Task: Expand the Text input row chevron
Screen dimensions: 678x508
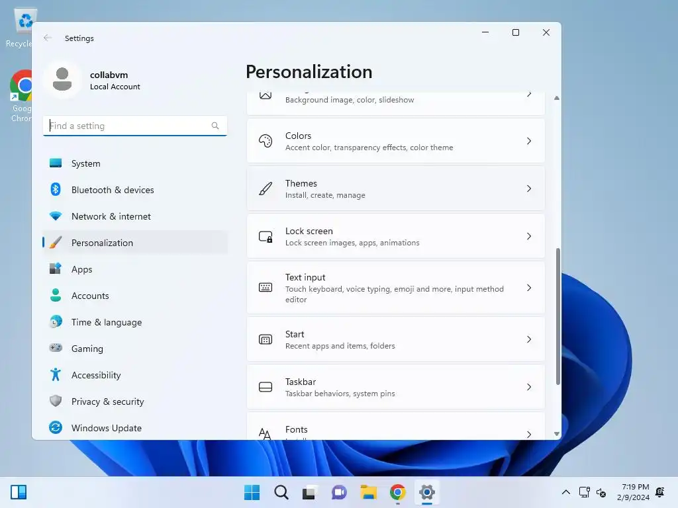Action: [529, 288]
